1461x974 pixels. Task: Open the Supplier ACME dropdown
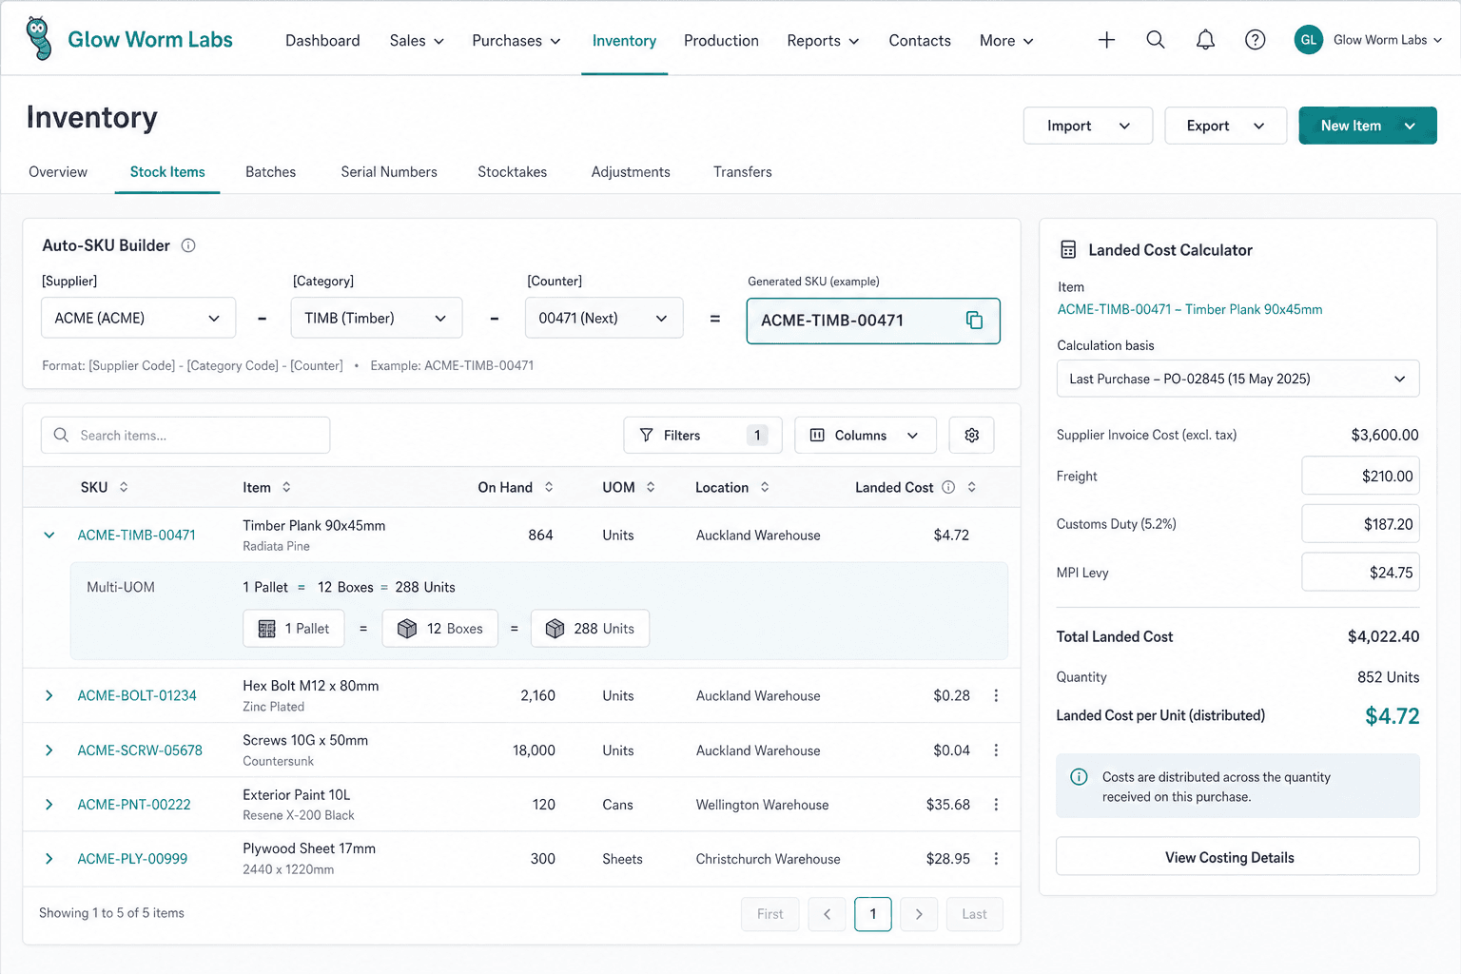coord(138,318)
